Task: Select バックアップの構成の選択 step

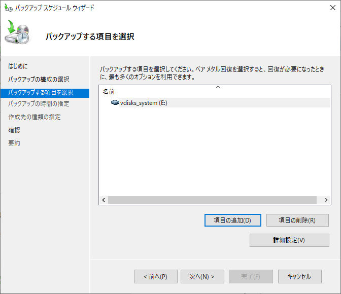Action: [x=39, y=79]
